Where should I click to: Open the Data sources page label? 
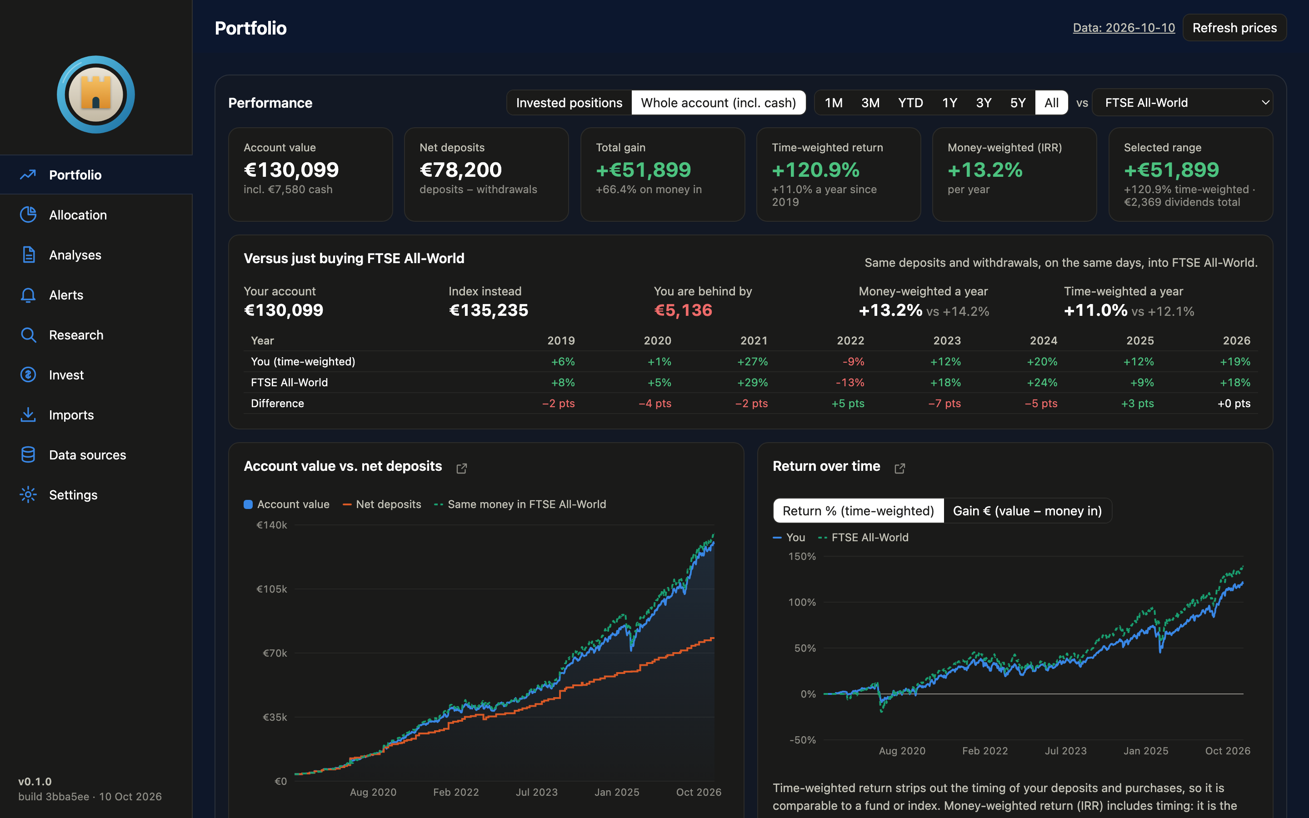click(88, 455)
